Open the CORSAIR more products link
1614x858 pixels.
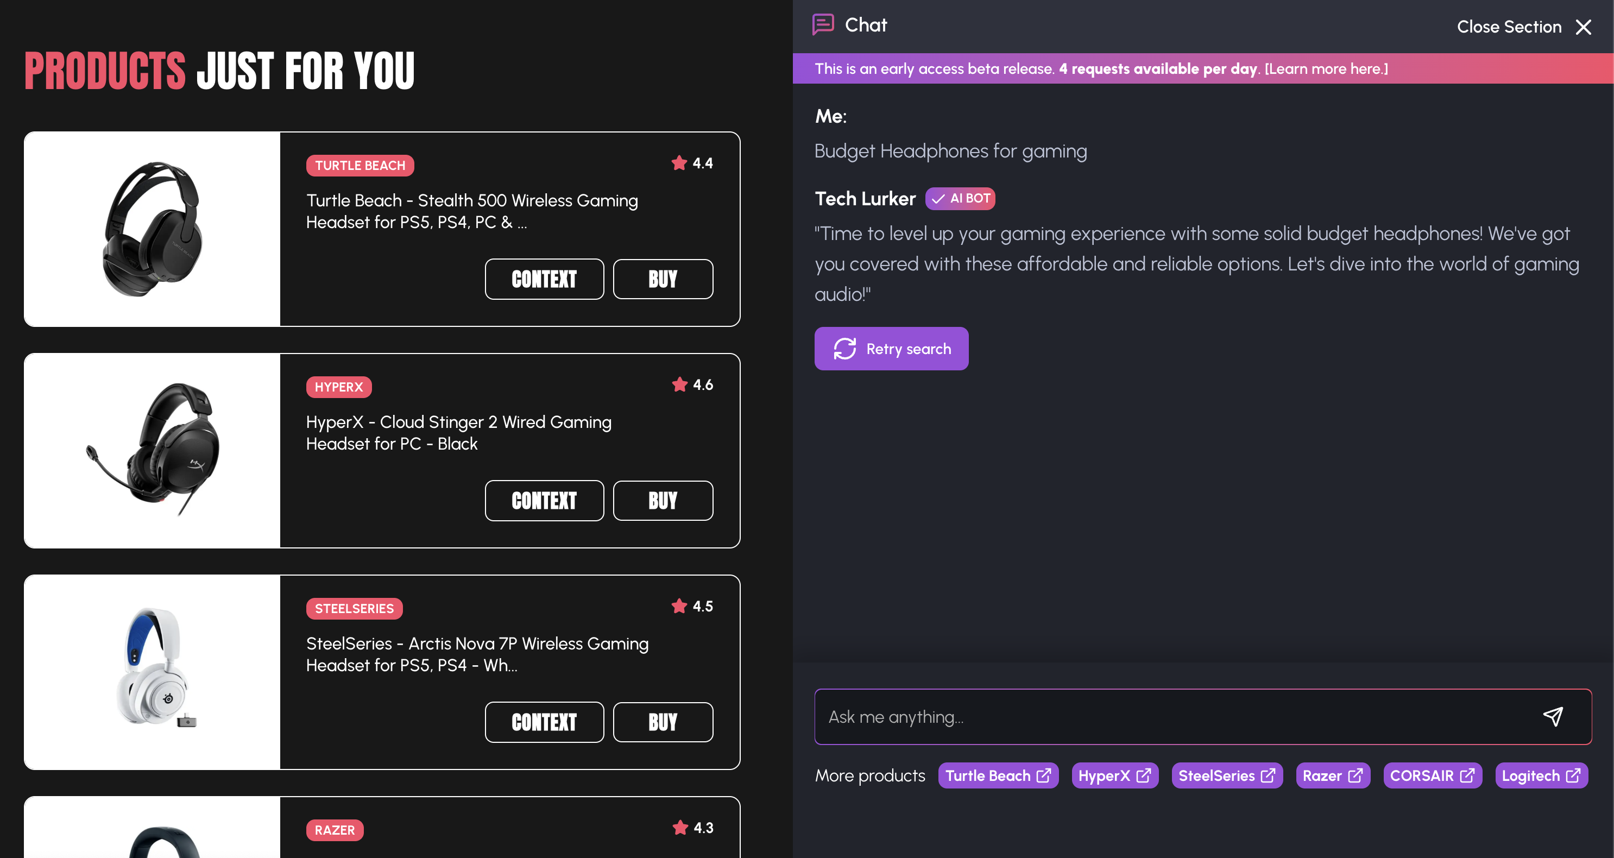(x=1432, y=775)
